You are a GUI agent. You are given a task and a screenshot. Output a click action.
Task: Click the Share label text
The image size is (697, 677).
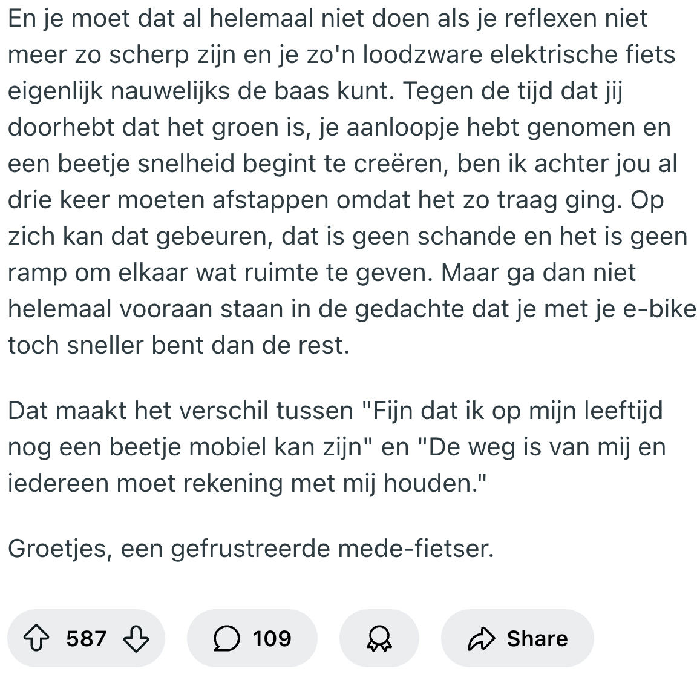[537, 639]
